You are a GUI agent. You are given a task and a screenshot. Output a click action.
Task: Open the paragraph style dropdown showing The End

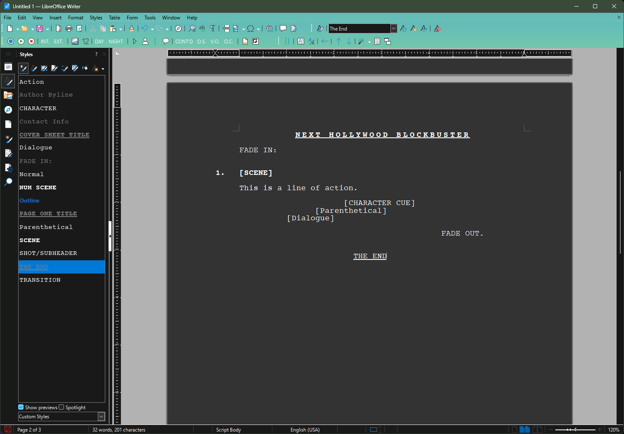click(x=394, y=28)
